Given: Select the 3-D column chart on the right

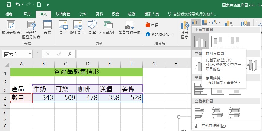Looking at the screenshot, I should pyautogui.click(x=252, y=65).
